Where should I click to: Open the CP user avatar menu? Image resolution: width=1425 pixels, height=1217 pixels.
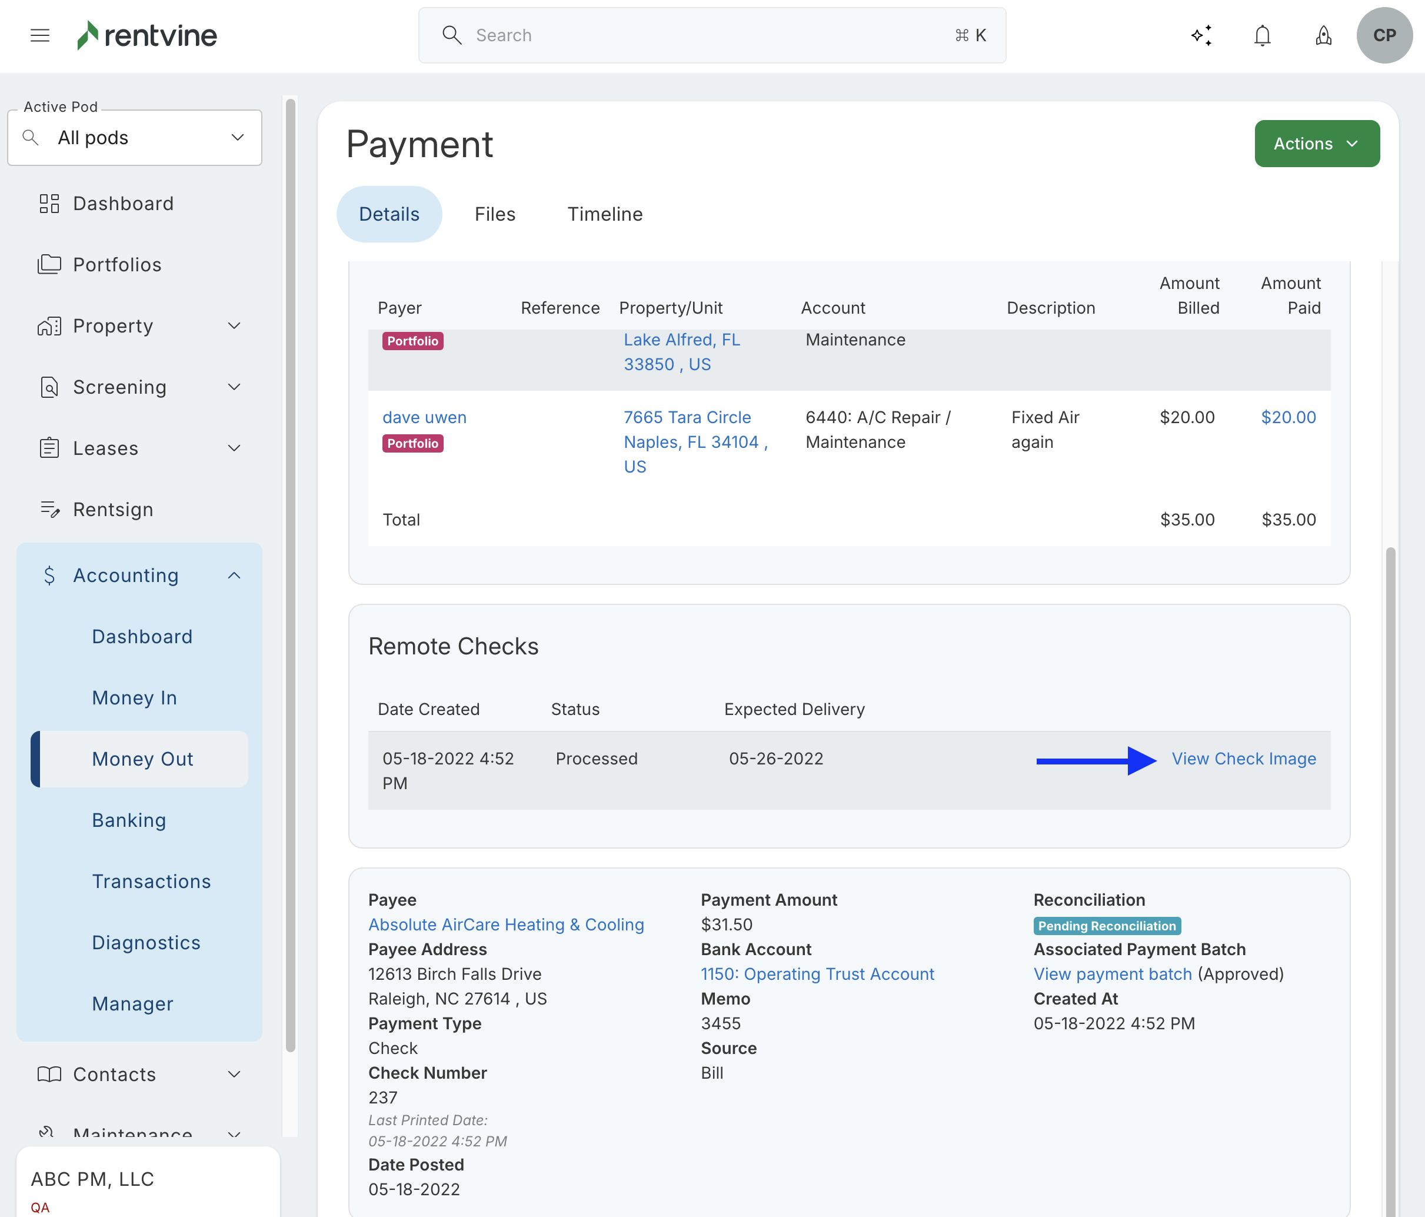(x=1384, y=35)
